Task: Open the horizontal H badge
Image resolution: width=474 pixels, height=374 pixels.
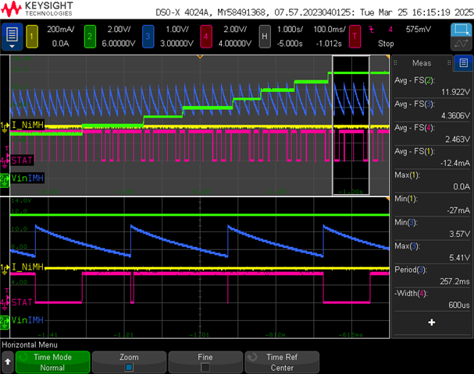Action: point(265,37)
